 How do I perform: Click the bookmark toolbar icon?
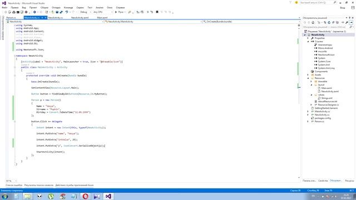tap(157, 12)
